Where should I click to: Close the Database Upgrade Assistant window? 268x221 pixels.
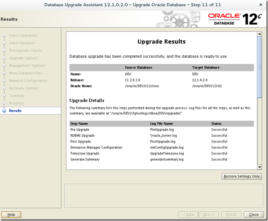(x=261, y=5)
